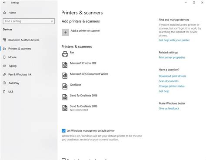
Task: Open Typing settings
Action: [12, 66]
